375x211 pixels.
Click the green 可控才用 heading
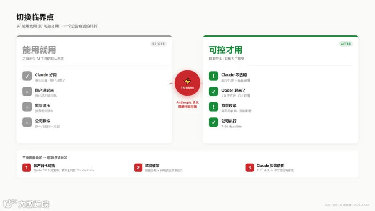[x=225, y=50]
